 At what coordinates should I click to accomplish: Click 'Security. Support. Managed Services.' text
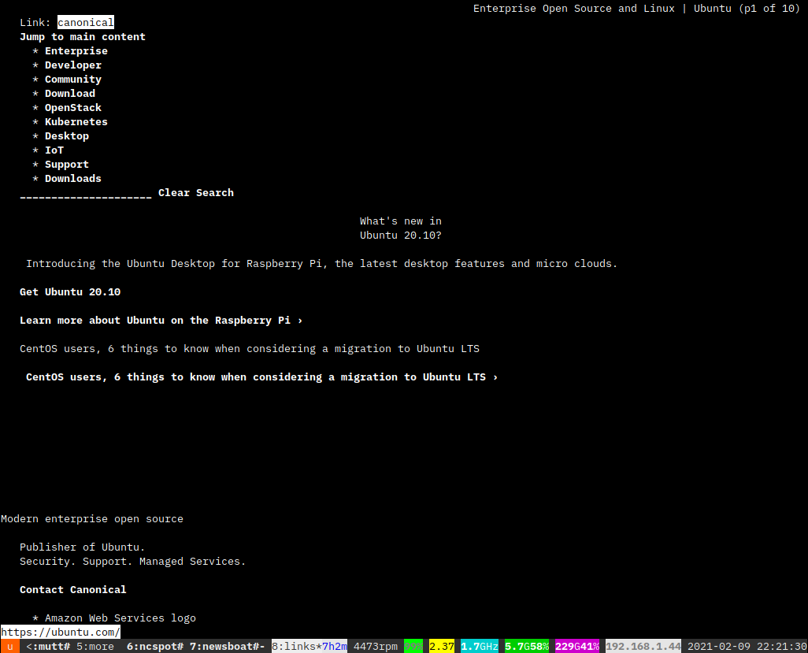pyautogui.click(x=133, y=562)
